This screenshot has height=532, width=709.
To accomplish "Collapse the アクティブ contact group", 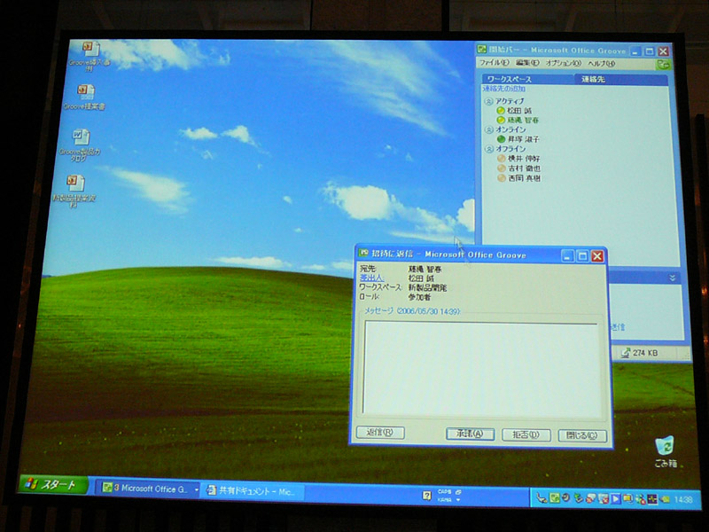I will (x=488, y=101).
